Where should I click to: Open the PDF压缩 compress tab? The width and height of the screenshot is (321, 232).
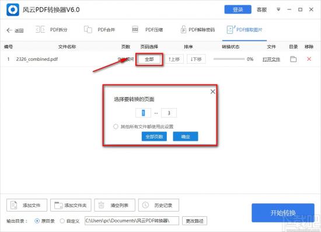148,30
